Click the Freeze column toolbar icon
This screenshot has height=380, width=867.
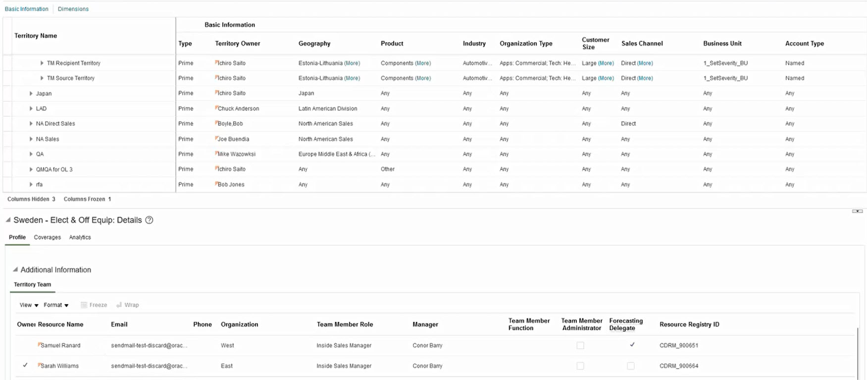84,305
